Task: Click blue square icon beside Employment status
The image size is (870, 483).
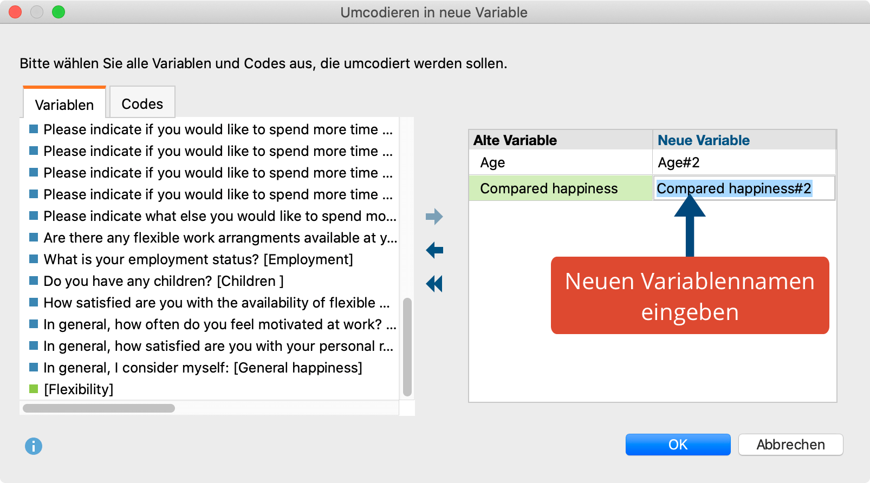Action: coord(34,258)
